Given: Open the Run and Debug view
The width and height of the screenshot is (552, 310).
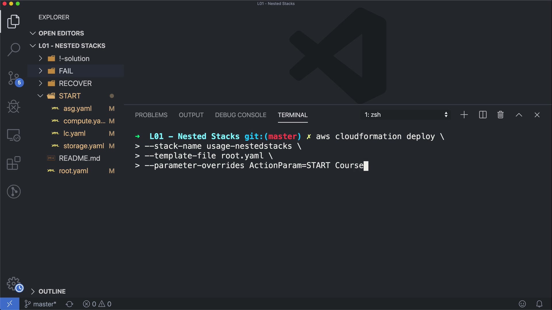Looking at the screenshot, I should point(14,106).
